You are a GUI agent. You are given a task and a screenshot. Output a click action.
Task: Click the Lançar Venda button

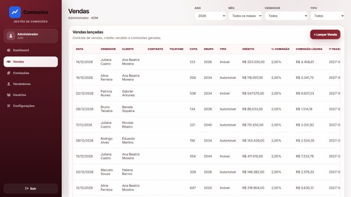coord(325,35)
